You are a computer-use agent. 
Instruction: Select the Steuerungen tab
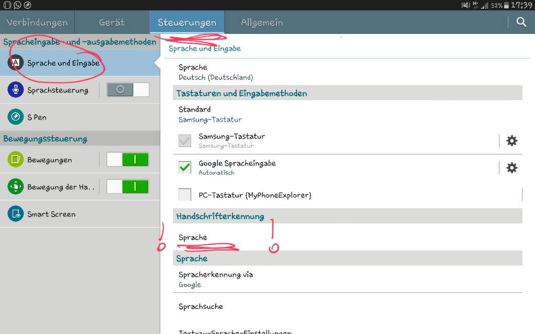tap(187, 22)
